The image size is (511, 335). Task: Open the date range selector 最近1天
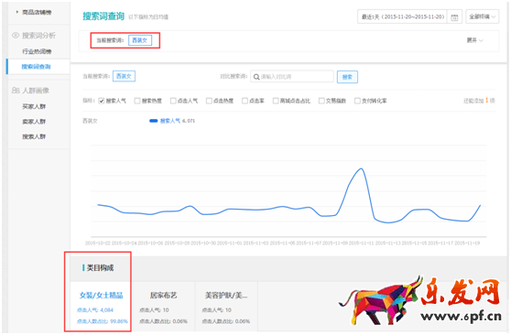(x=403, y=16)
